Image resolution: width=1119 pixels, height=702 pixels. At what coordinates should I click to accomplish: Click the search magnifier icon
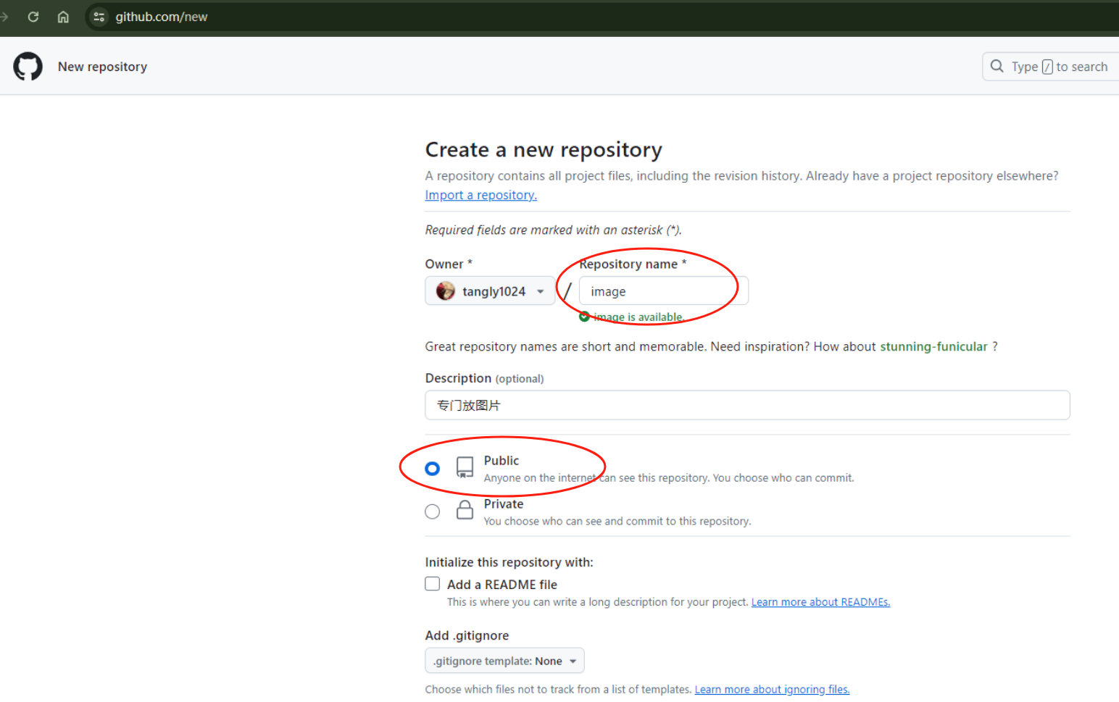(x=997, y=67)
